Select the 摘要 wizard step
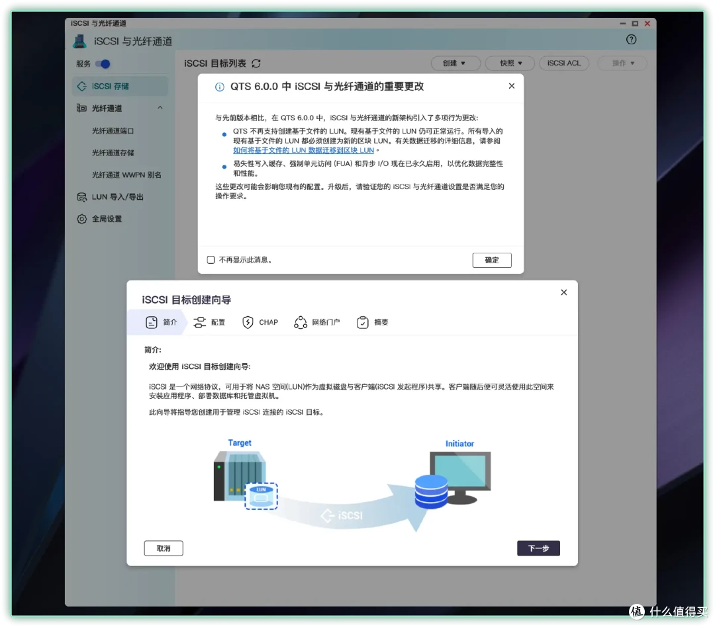Image resolution: width=715 pixels, height=627 pixels. (x=373, y=322)
